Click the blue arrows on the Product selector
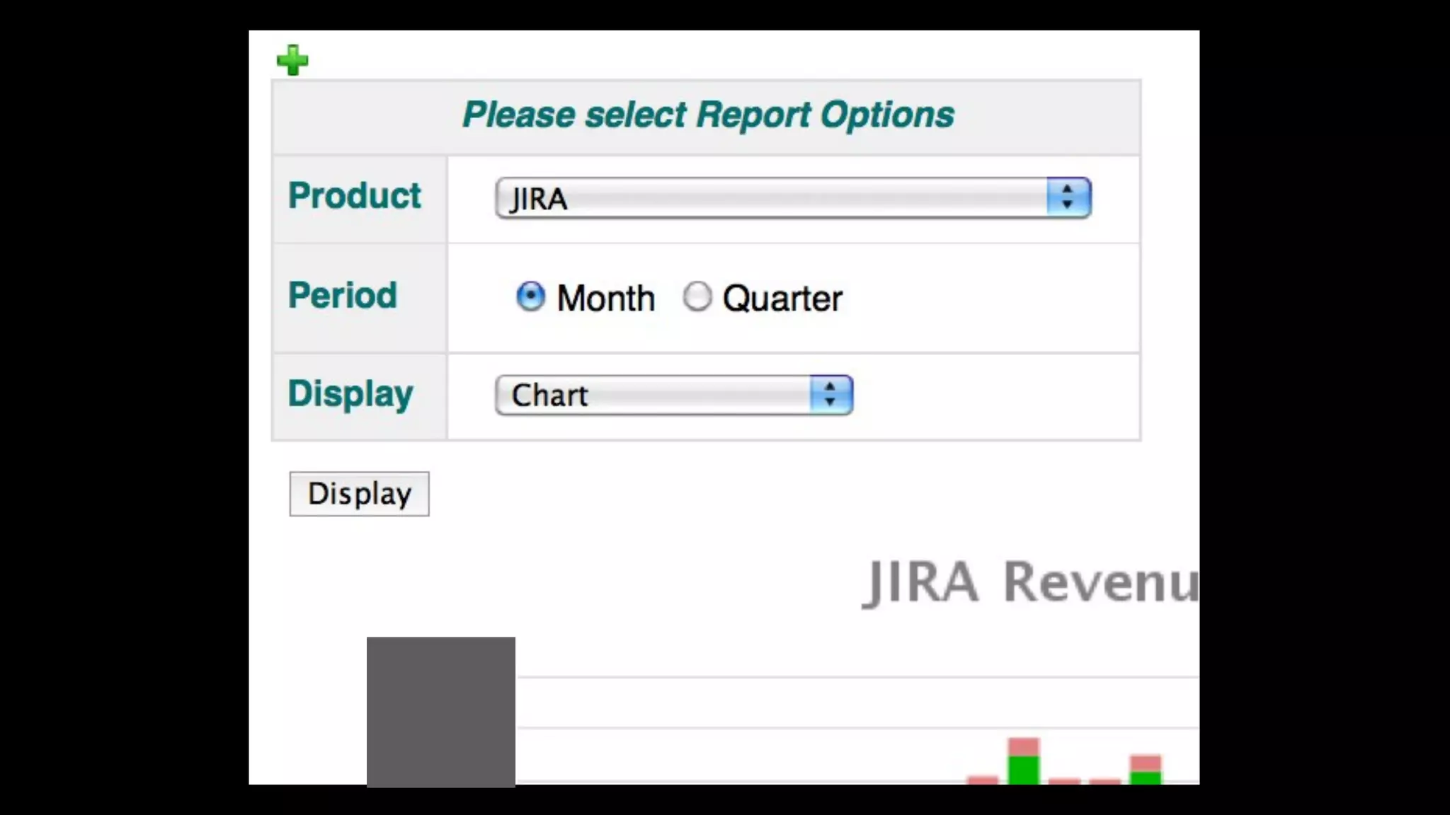The image size is (1450, 815). (x=1068, y=197)
